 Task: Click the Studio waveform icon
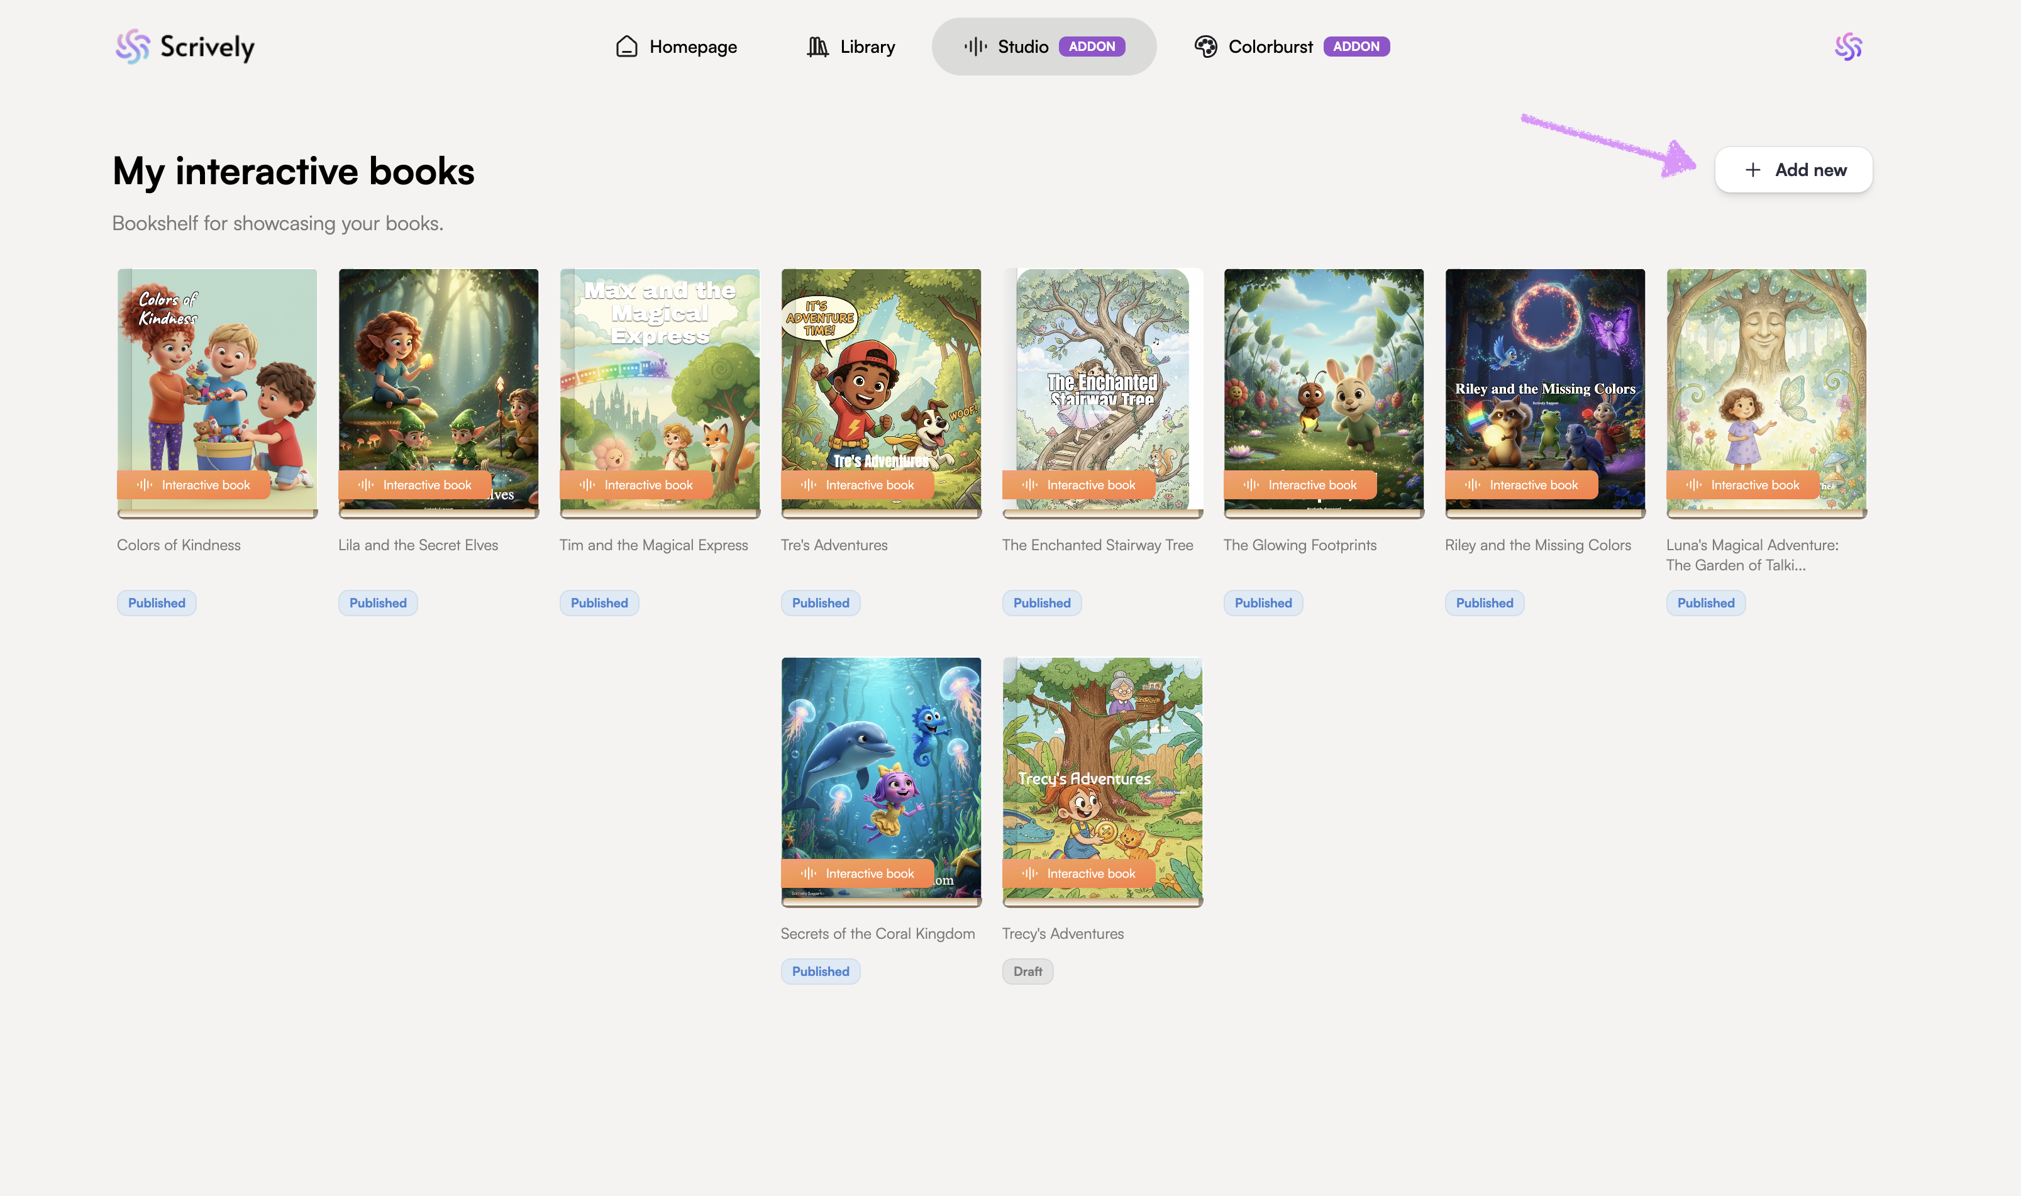[975, 47]
